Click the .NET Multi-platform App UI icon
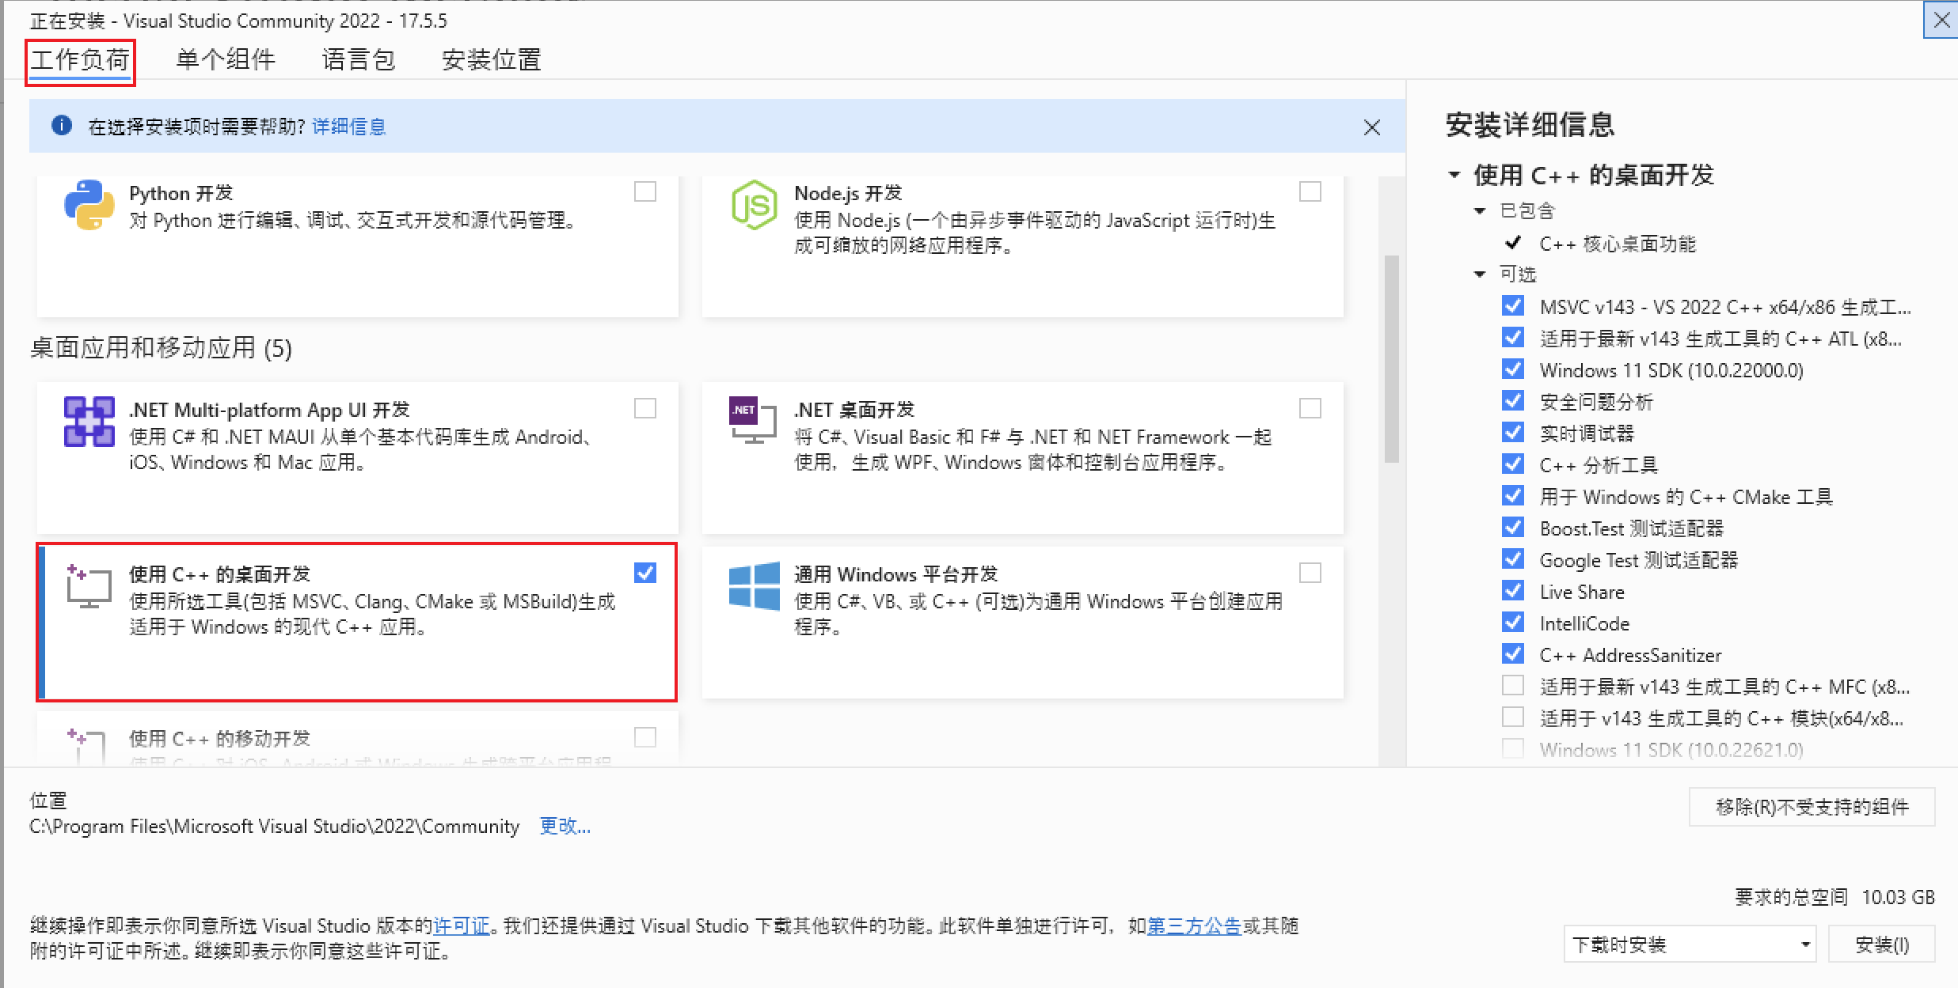Viewport: 1958px width, 988px height. pyautogui.click(x=88, y=422)
